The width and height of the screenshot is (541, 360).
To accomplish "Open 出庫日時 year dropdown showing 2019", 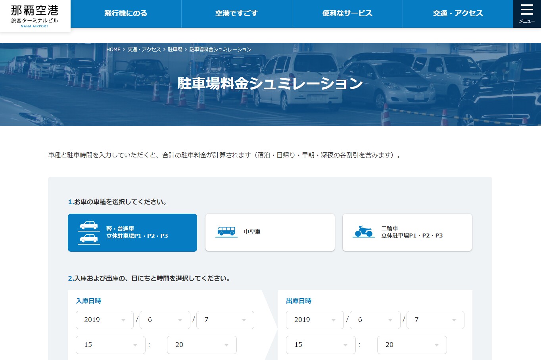I will click(x=315, y=320).
